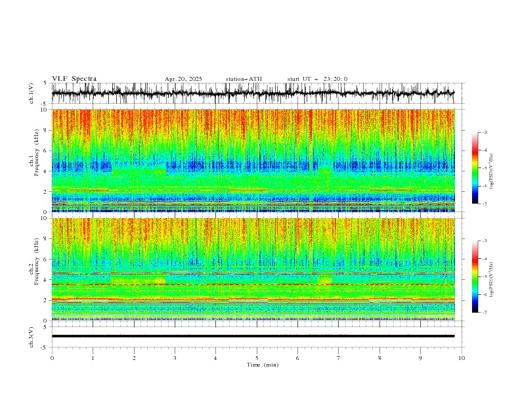Click the time axis tick label '10'
The image size is (520, 402).
click(462, 358)
